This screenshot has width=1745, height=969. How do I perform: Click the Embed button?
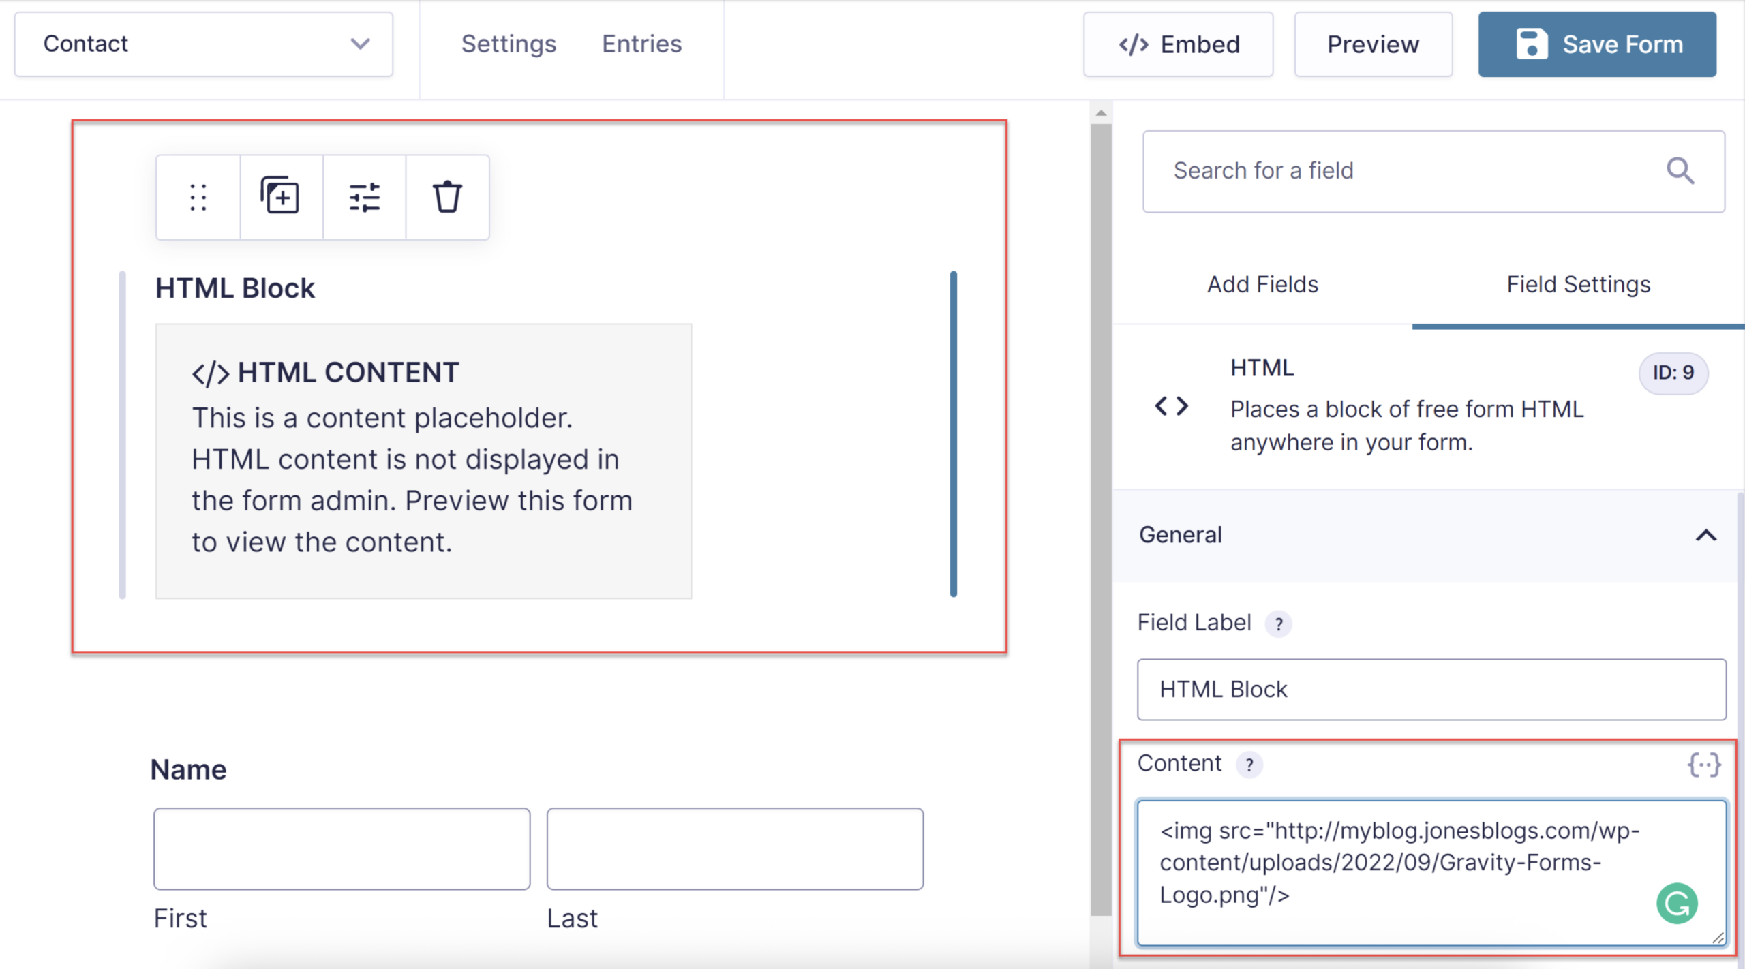point(1178,44)
